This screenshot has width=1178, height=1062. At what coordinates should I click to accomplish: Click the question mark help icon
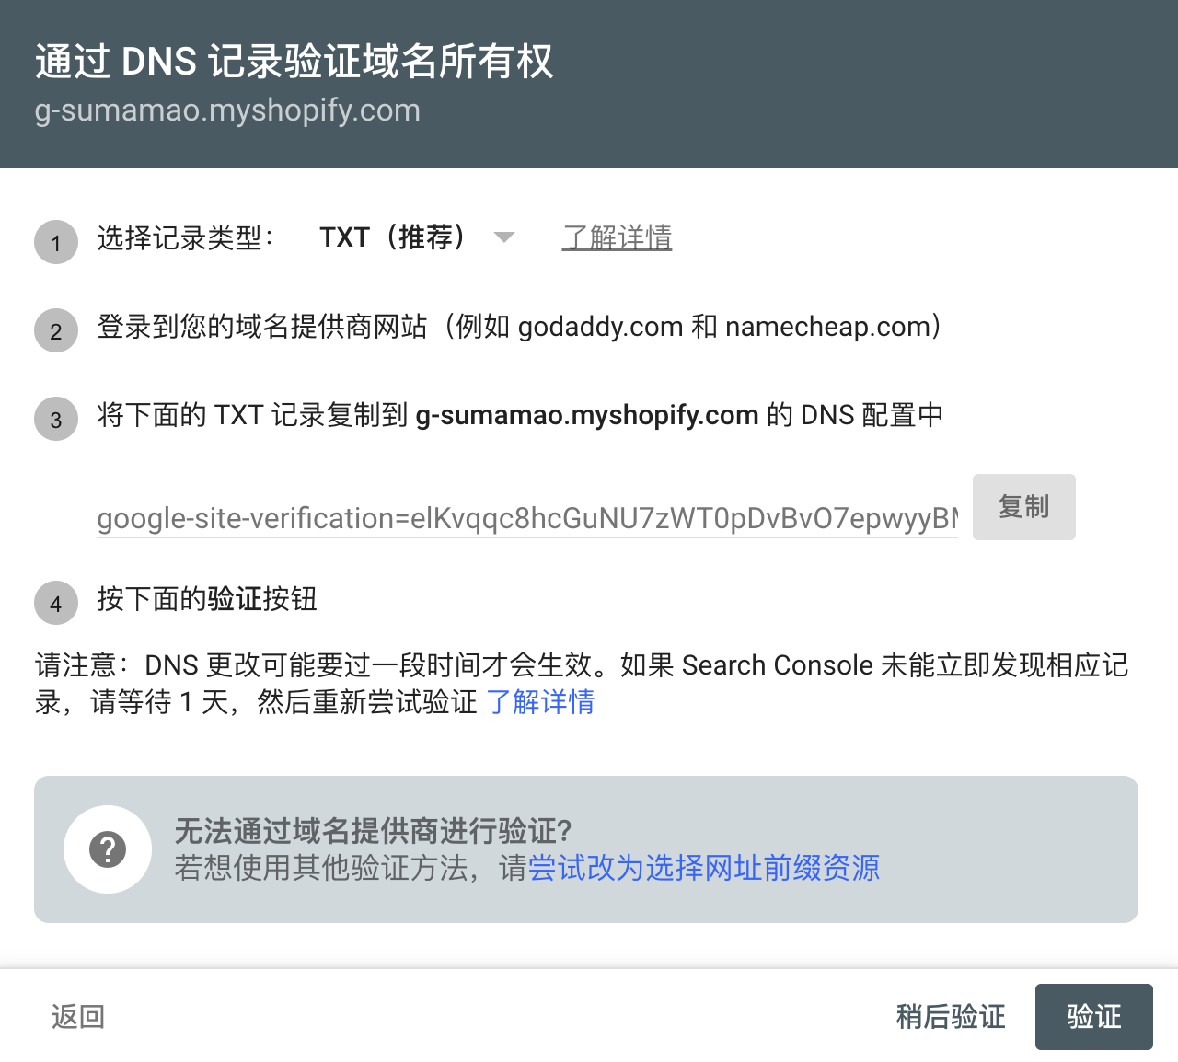coord(108,849)
